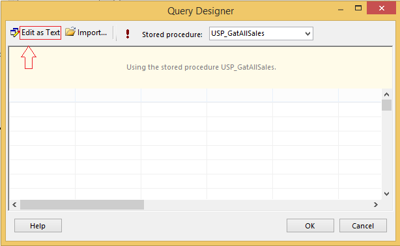Viewport: 400px width, 246px height.
Task: Maximize the Query Designer window
Action: click(x=358, y=8)
